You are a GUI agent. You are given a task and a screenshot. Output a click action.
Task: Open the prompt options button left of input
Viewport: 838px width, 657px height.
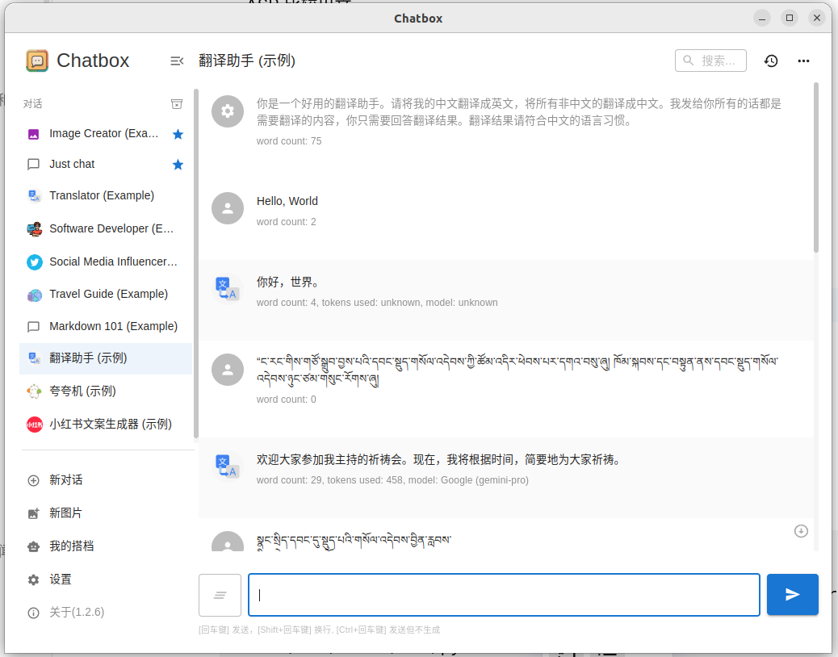220,595
